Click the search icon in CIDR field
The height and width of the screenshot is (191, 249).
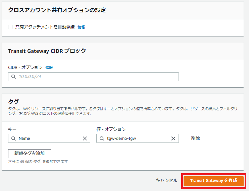pyautogui.click(x=13, y=77)
